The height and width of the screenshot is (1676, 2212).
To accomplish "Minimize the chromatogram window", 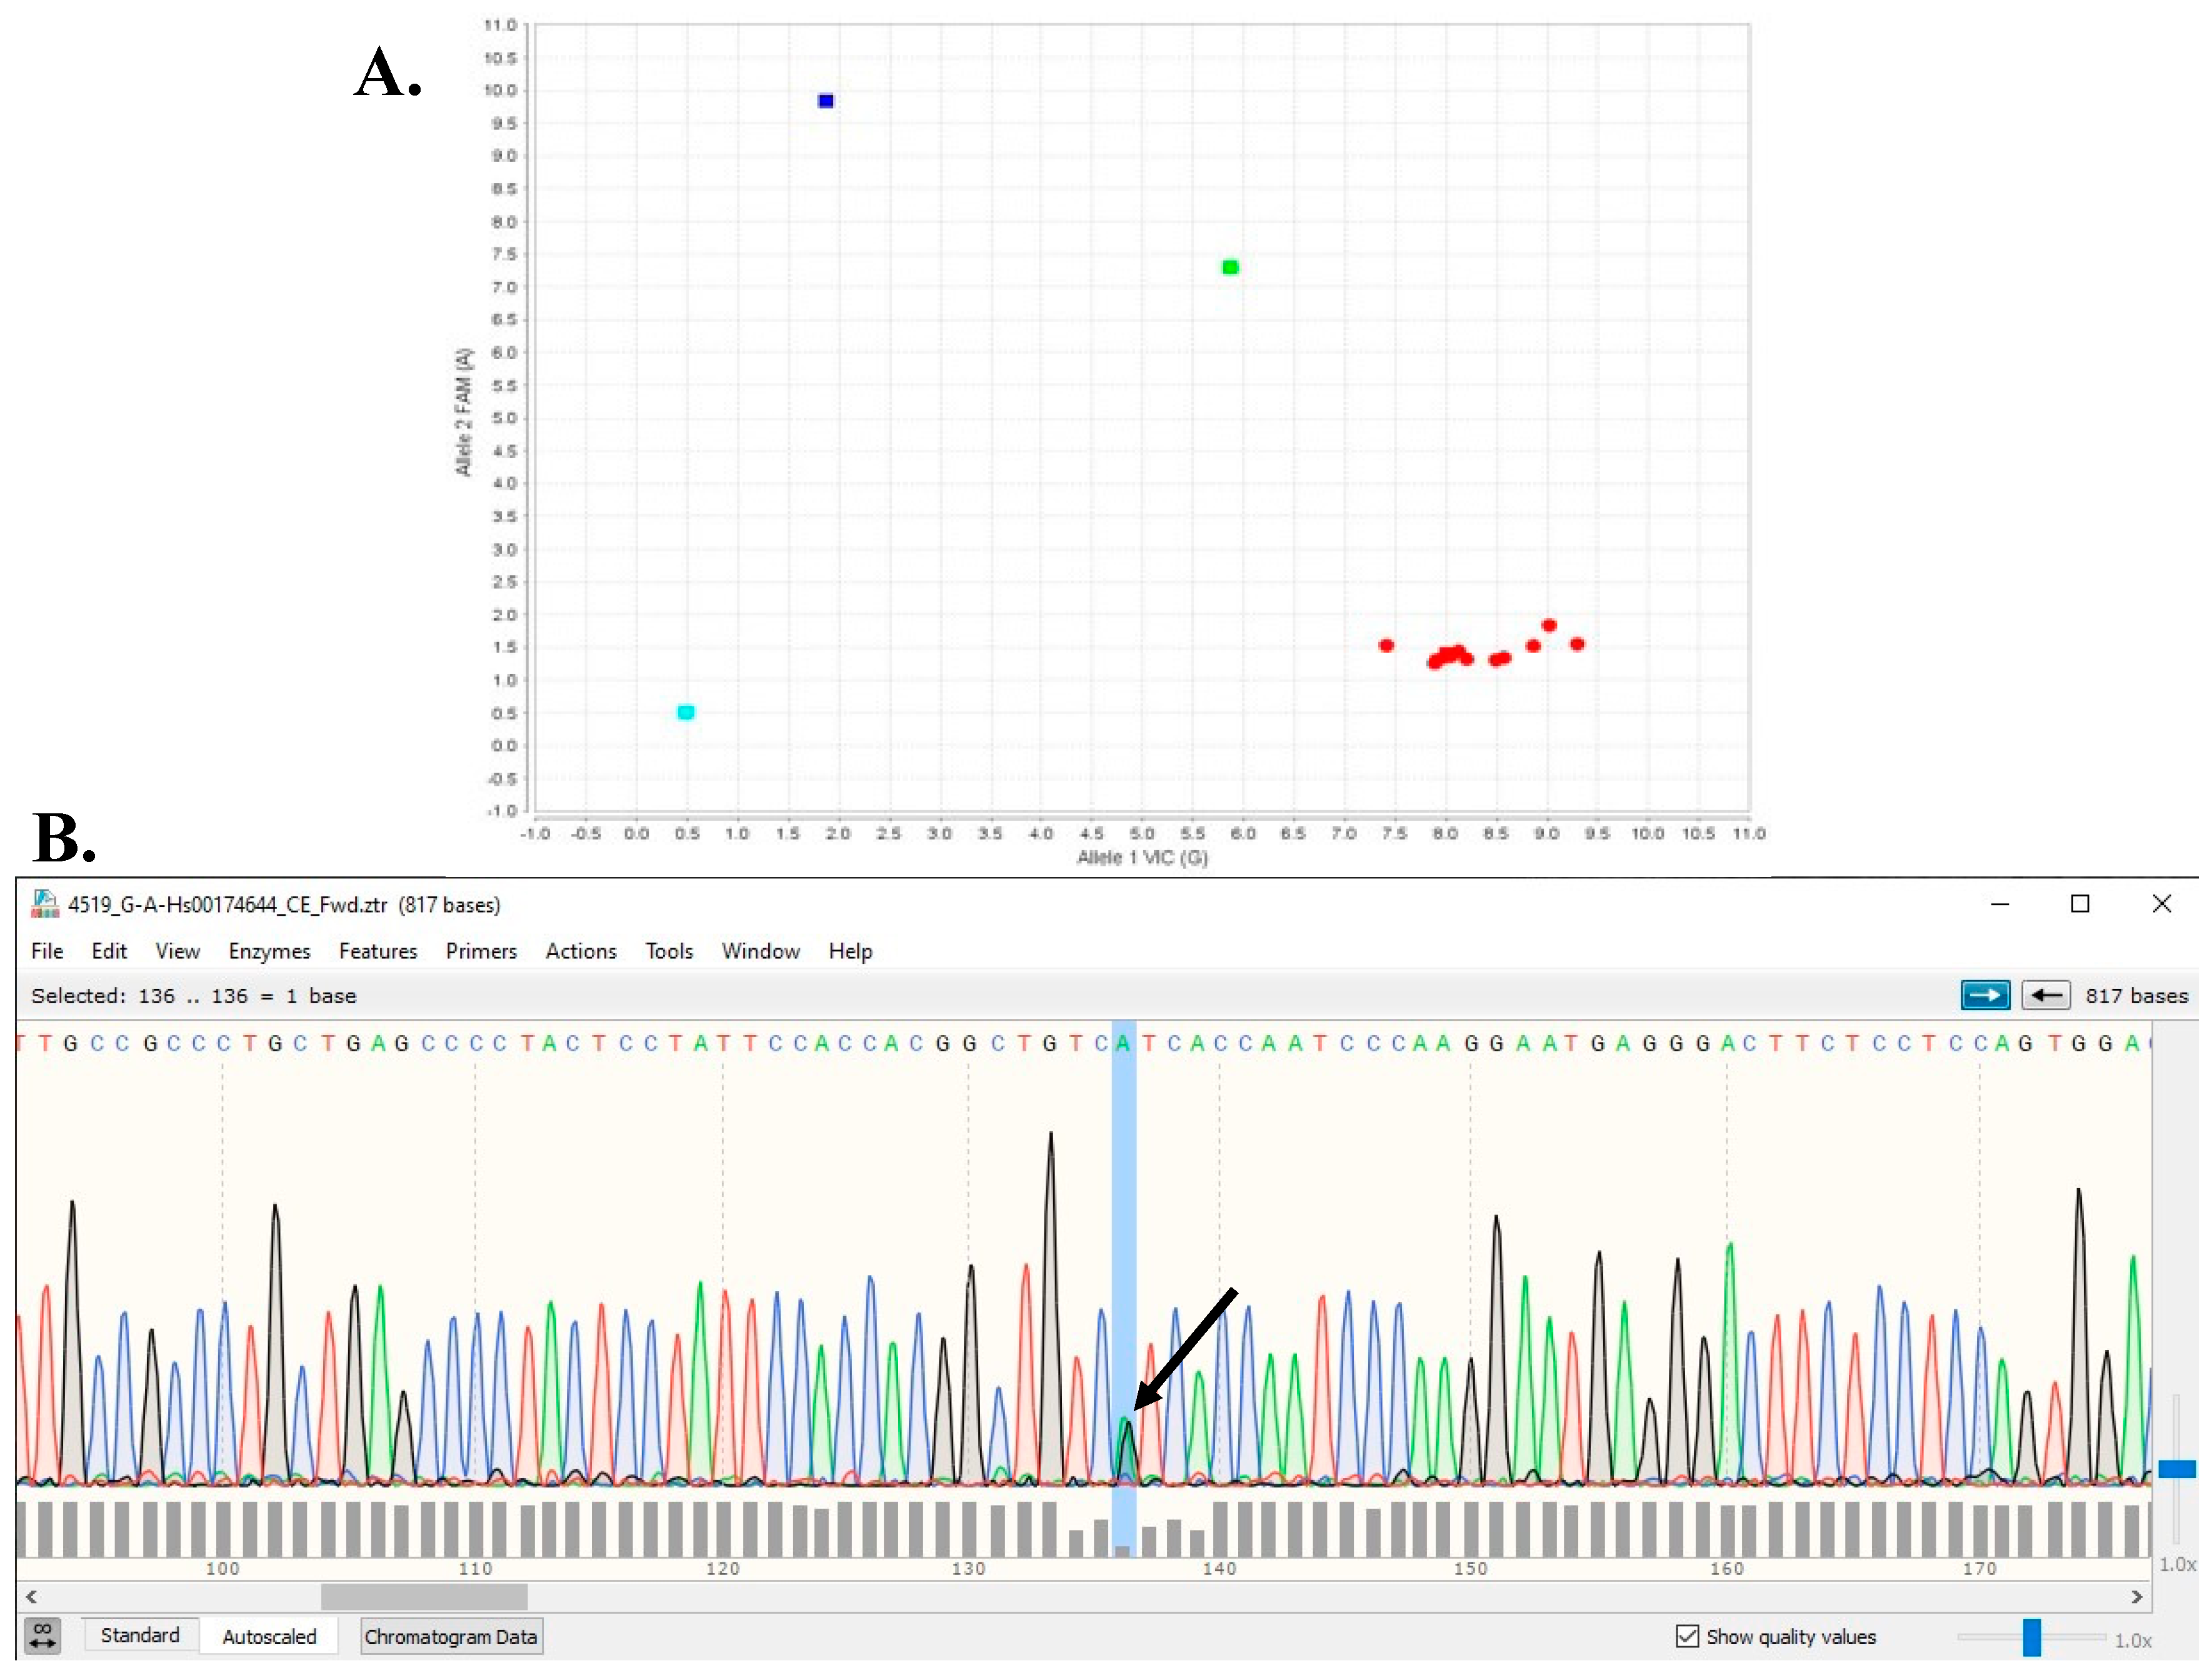I will tap(1999, 905).
